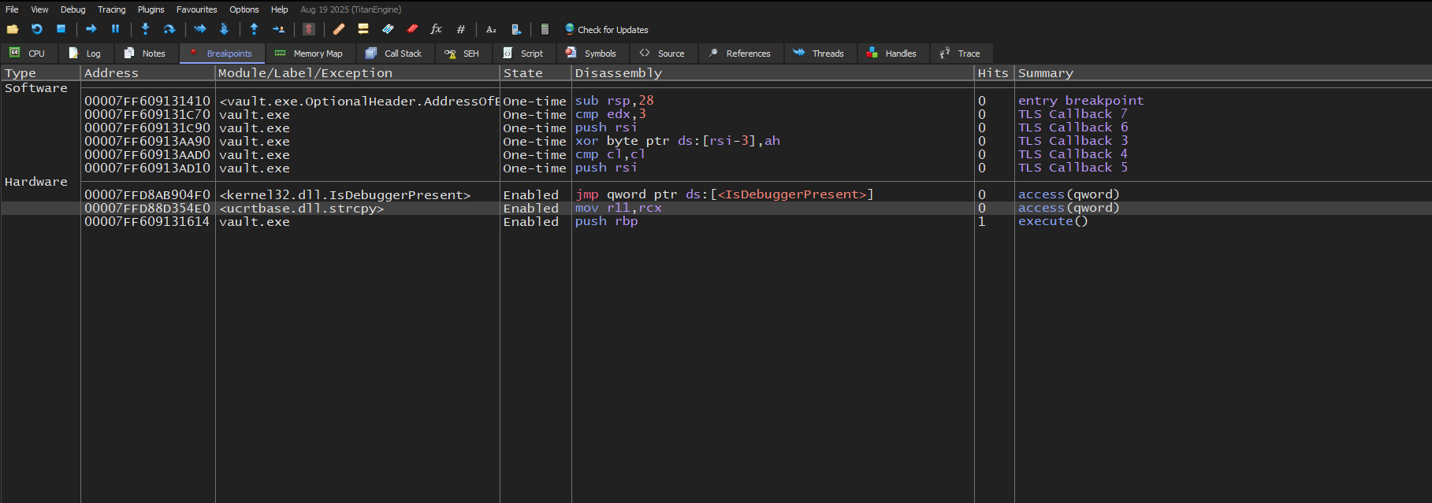Start trace into animation
1432x503 pixels.
pos(200,29)
